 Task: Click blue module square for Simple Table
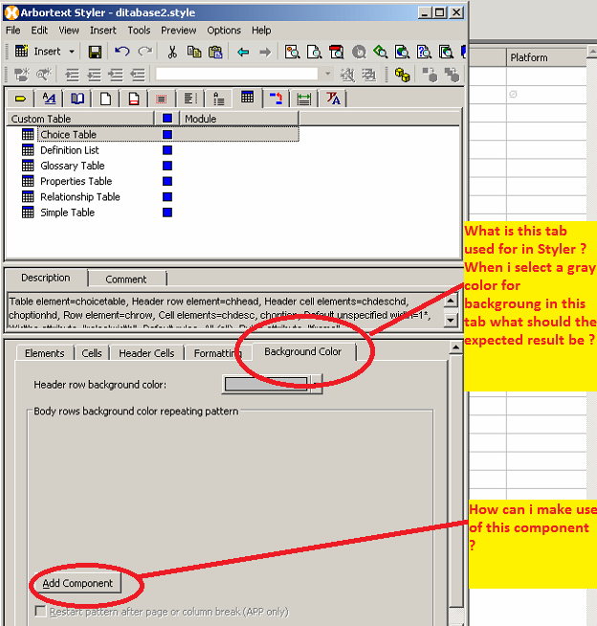tap(167, 212)
